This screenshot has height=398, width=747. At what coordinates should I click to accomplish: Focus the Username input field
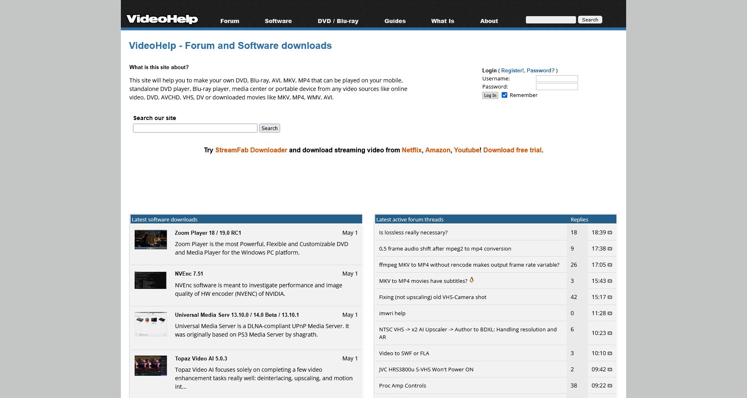pos(557,79)
